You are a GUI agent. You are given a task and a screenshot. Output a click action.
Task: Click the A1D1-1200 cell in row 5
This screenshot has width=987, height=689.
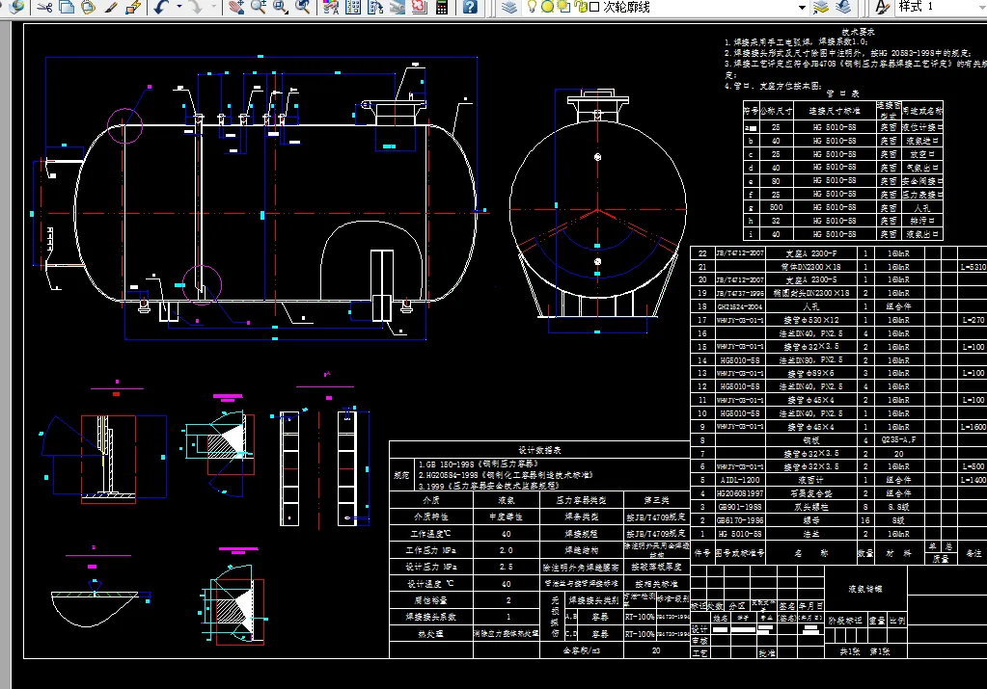pyautogui.click(x=740, y=480)
